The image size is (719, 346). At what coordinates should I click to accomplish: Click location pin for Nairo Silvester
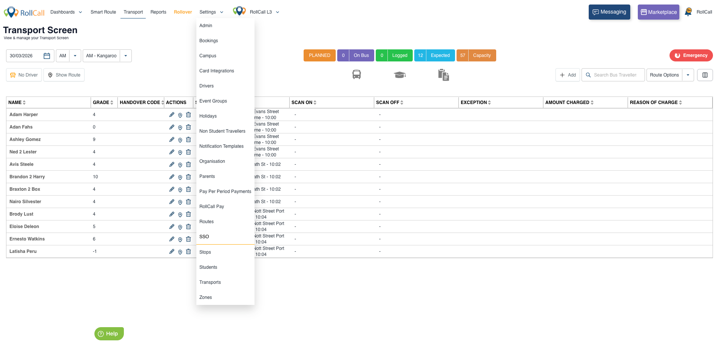pos(180,202)
